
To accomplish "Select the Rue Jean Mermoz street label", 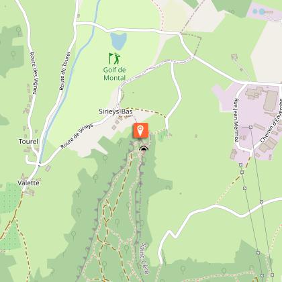I will tap(236, 120).
